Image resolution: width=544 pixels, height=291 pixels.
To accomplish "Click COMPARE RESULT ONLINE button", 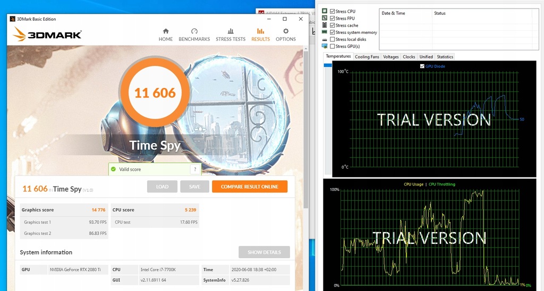I will [250, 187].
